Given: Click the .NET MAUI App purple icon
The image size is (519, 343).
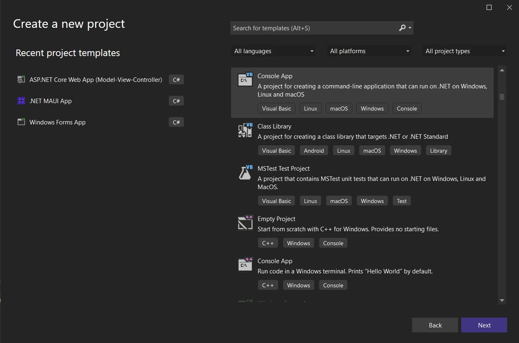Looking at the screenshot, I should tap(21, 101).
